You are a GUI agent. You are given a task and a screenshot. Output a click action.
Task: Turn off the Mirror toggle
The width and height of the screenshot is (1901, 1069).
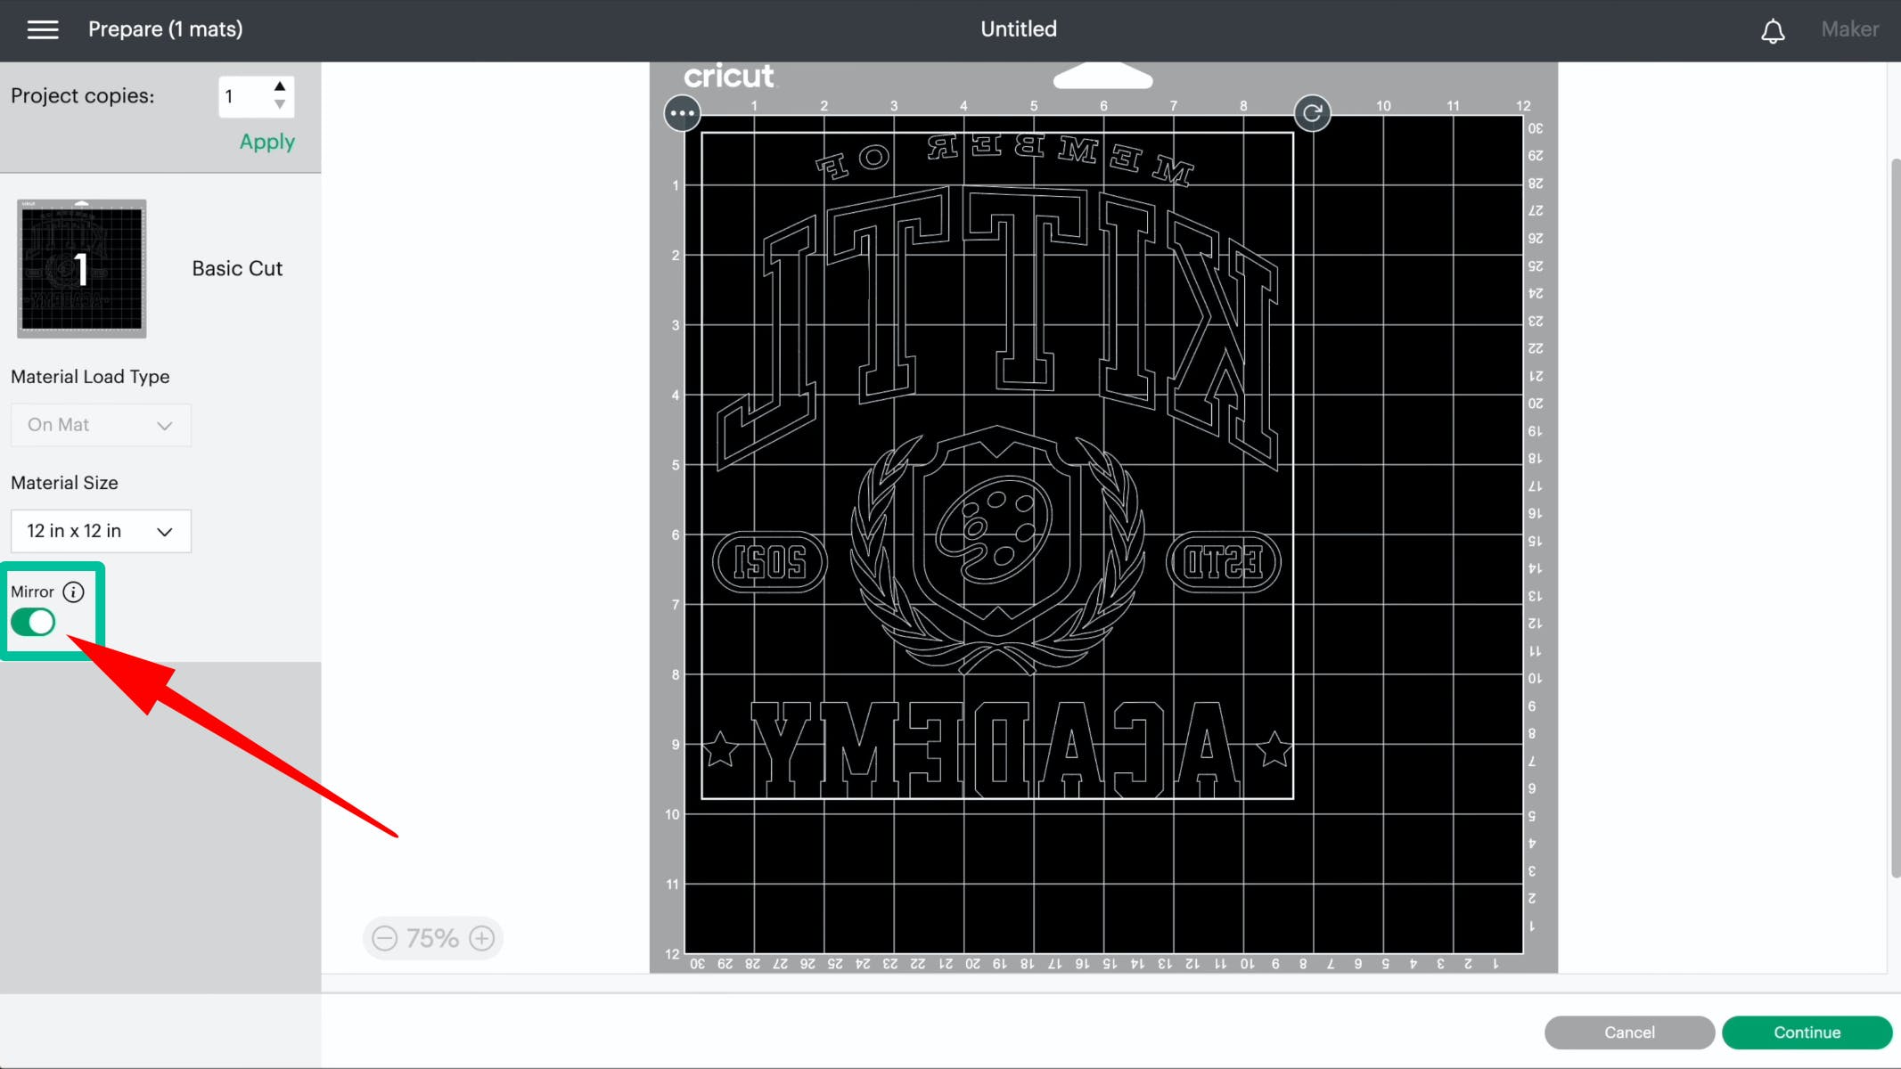33,622
